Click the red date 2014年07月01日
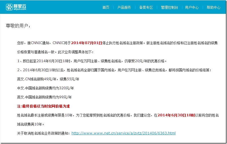Viewport: 227px width, 144px height. click(87, 43)
